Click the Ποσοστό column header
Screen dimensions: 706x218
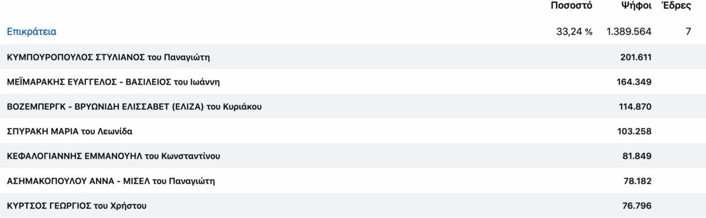click(x=571, y=6)
